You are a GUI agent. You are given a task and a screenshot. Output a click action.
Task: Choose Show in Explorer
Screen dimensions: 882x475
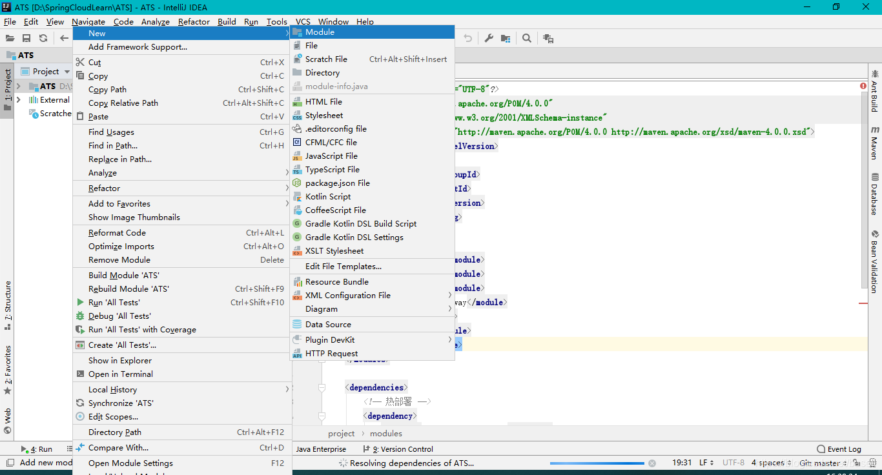(x=182, y=360)
